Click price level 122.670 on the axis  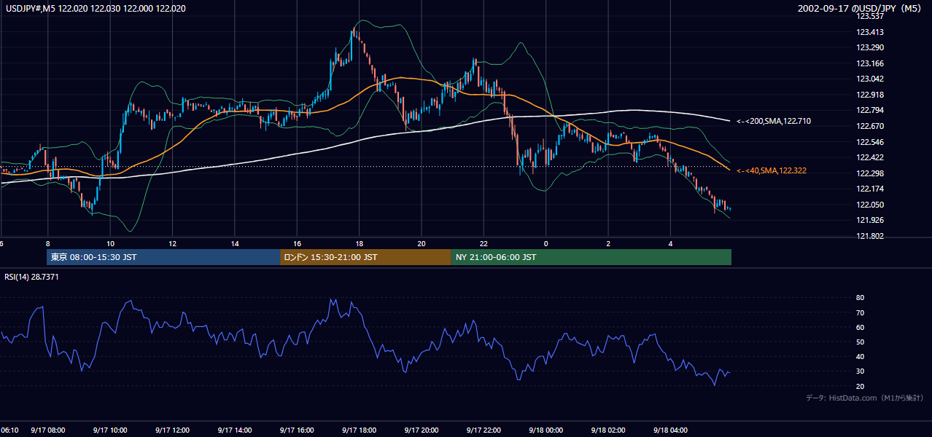[x=869, y=126]
